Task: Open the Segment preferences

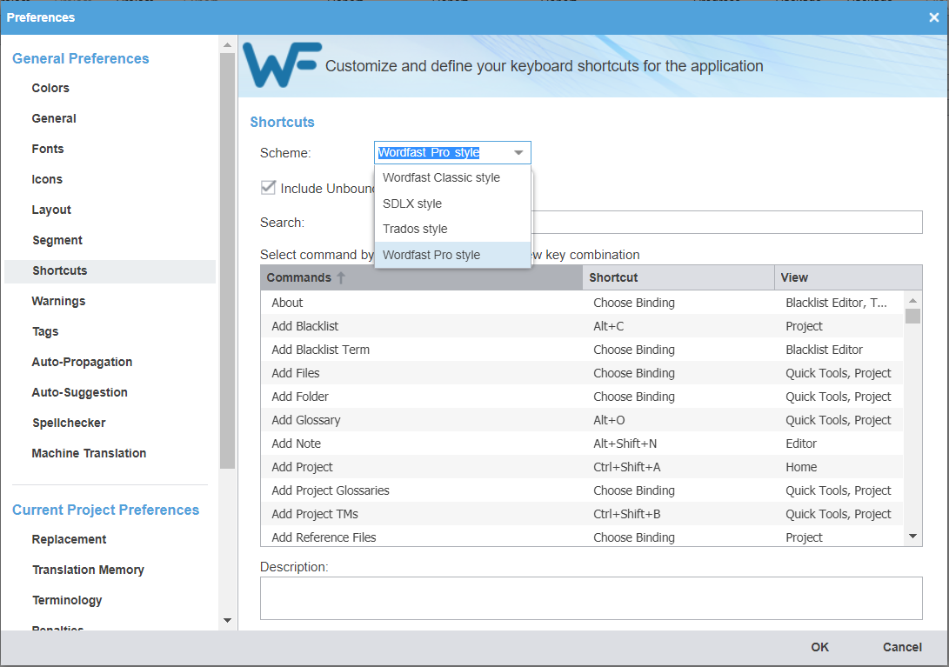Action: [x=57, y=240]
